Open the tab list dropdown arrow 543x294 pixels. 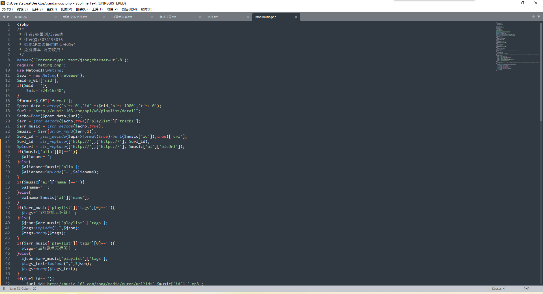539,17
